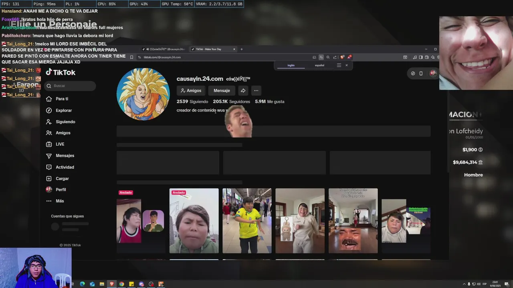Open the Windows notification center icon
Screen dimensions: 513x288
coord(507,284)
